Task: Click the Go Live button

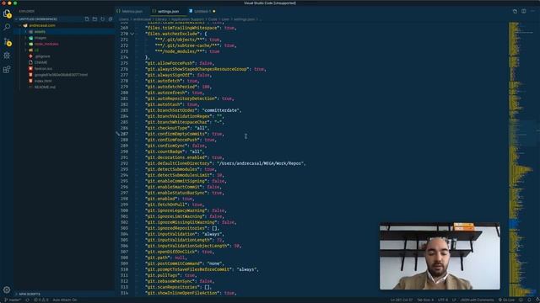Action: tap(506, 300)
